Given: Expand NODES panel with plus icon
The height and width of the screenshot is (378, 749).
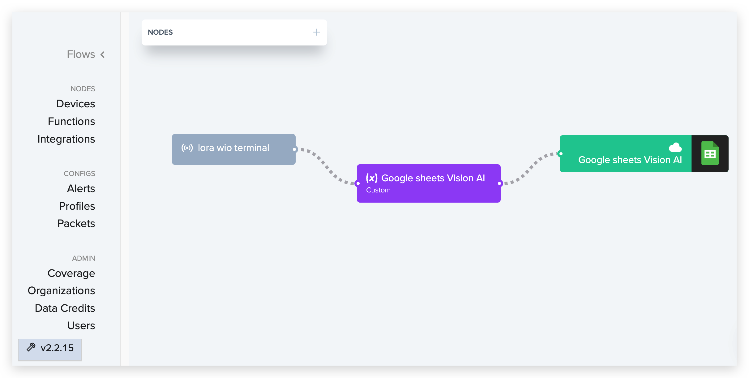Looking at the screenshot, I should click(x=316, y=32).
